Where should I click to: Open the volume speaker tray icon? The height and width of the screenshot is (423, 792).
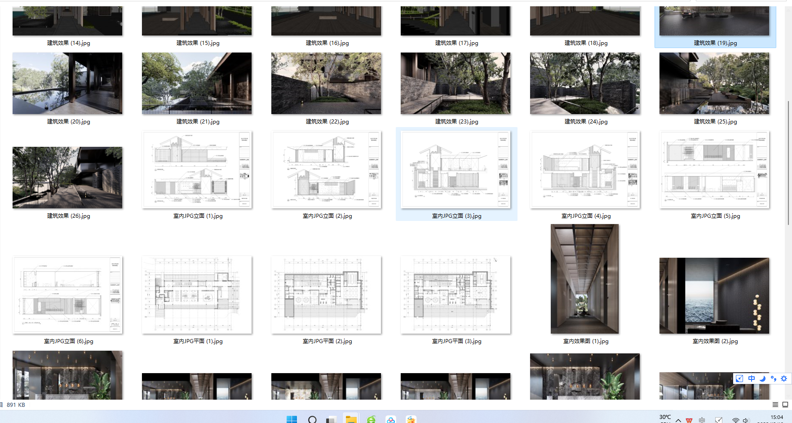746,420
